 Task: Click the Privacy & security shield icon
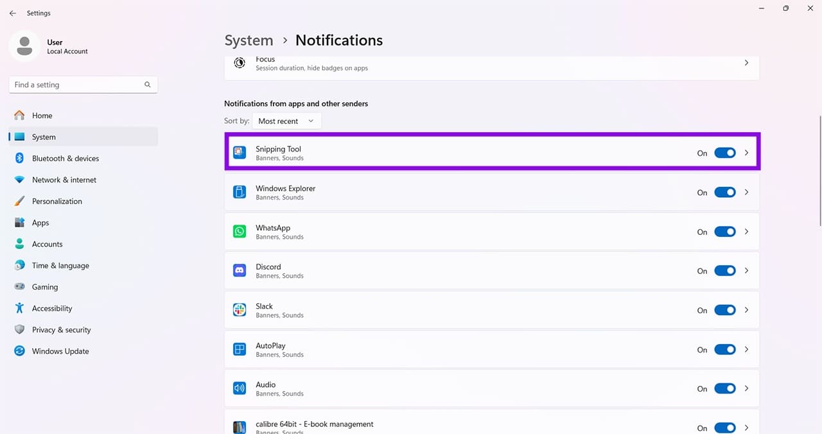(x=19, y=329)
